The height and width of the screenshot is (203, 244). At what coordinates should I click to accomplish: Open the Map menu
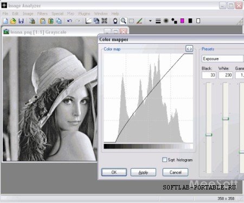(x=70, y=14)
